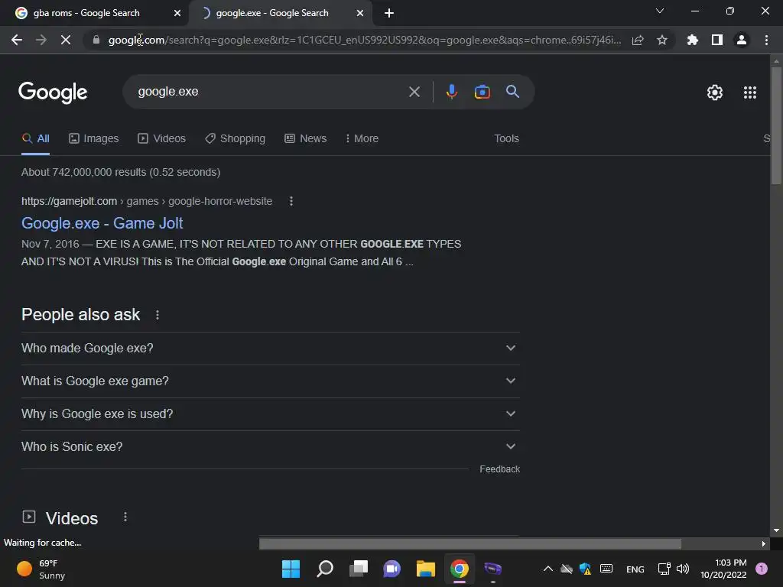
Task: Clear the search box with the X
Action: (414, 92)
